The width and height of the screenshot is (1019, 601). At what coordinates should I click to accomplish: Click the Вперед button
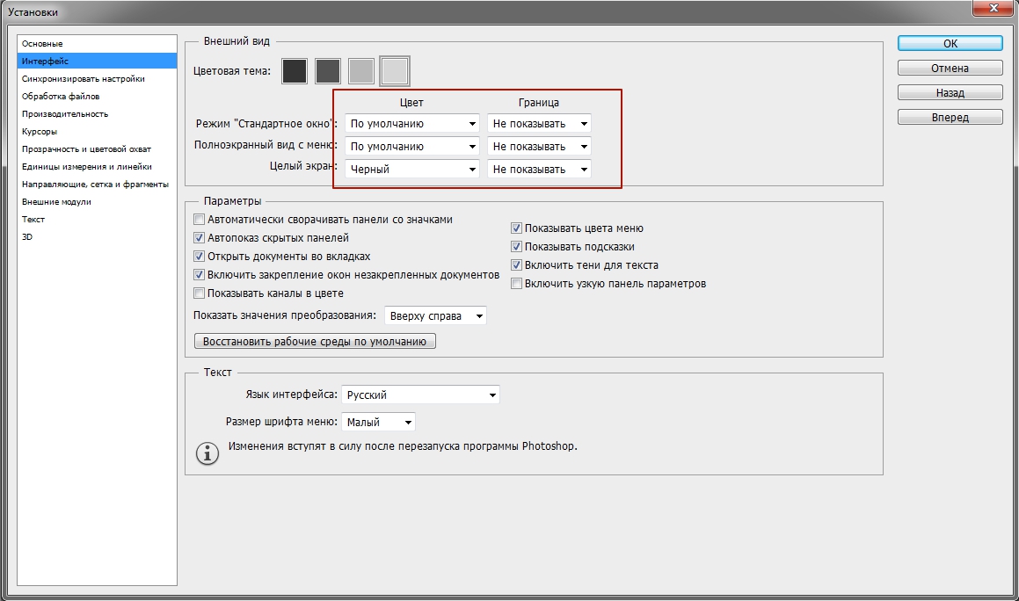coord(950,118)
